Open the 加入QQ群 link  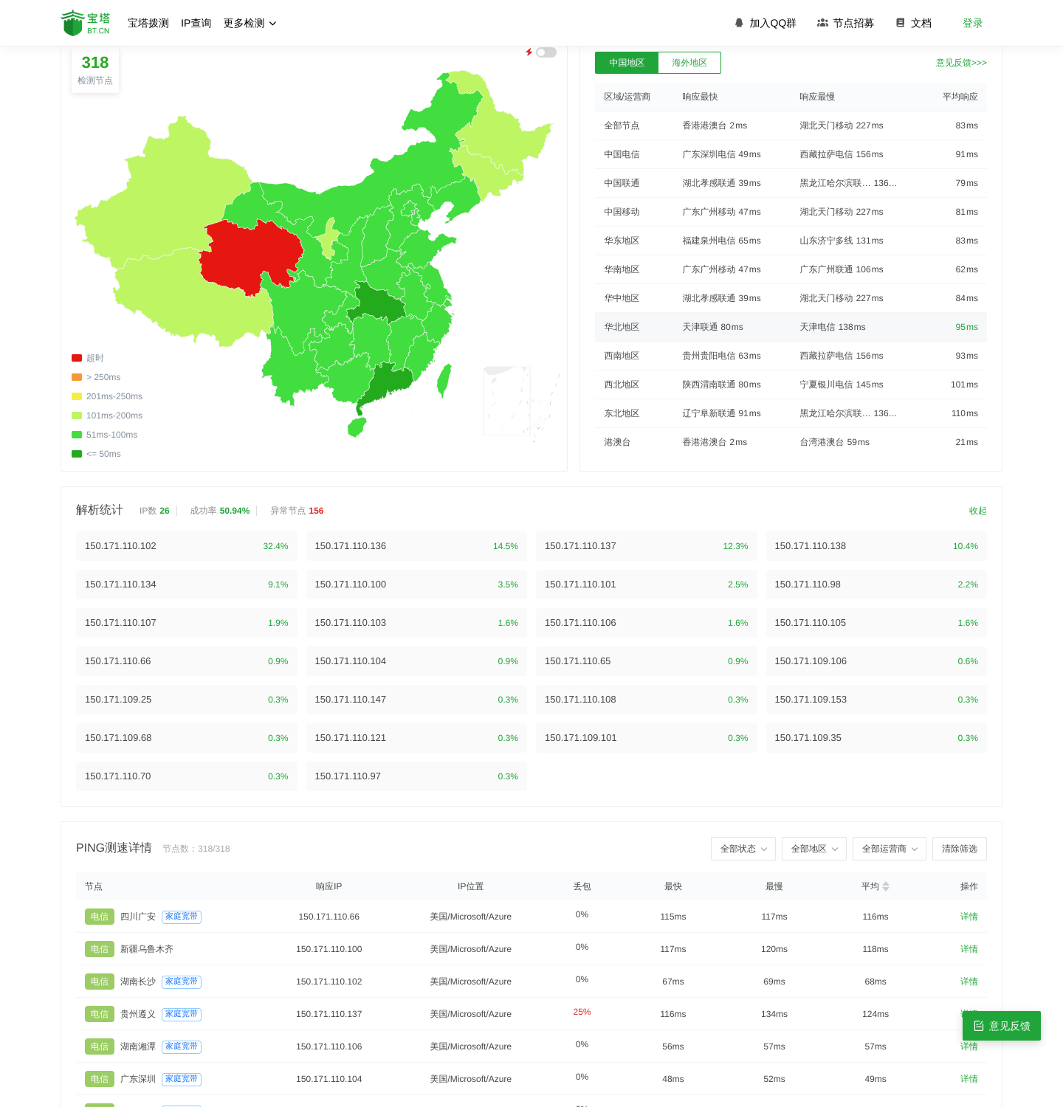click(773, 24)
